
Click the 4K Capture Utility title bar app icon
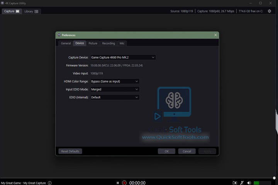click(x=2, y=3)
